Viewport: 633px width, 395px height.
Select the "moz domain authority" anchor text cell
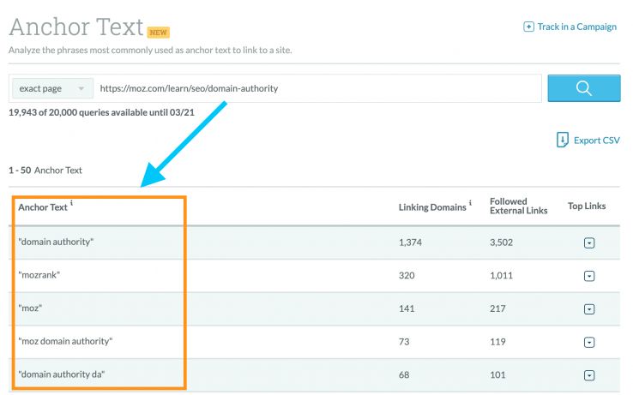point(65,341)
